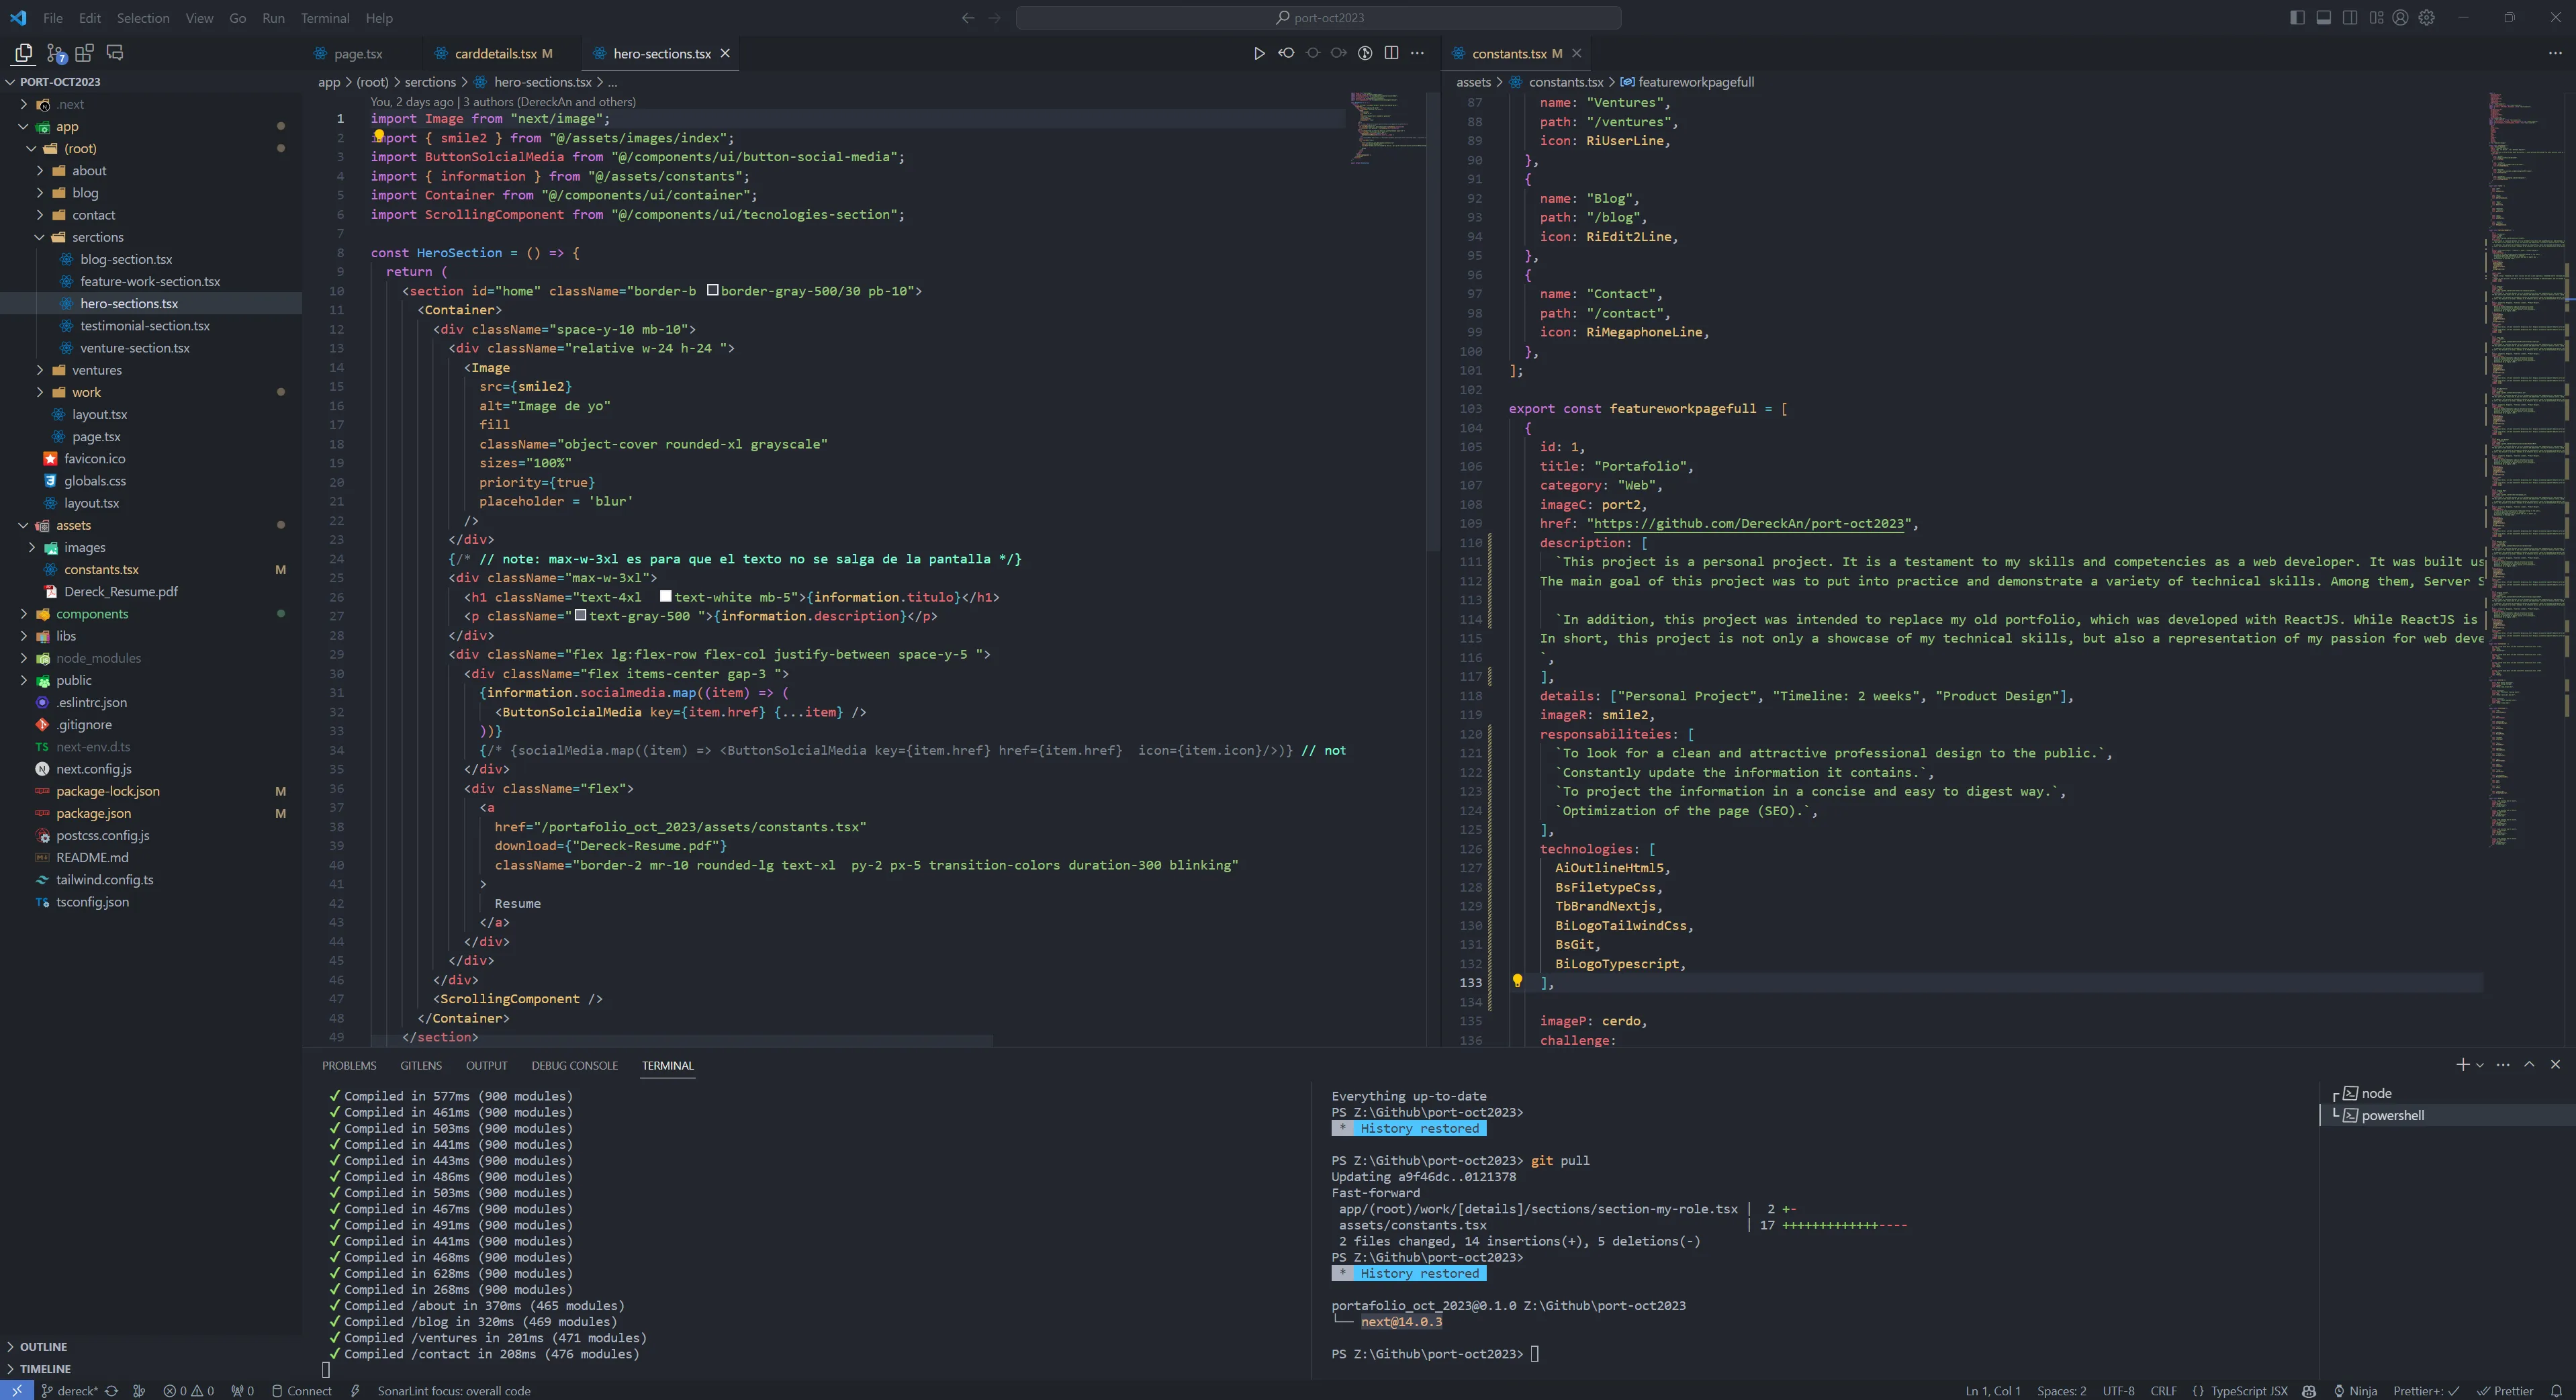
Task: Change Spaces: 2 indentation setting
Action: coord(2061,1390)
